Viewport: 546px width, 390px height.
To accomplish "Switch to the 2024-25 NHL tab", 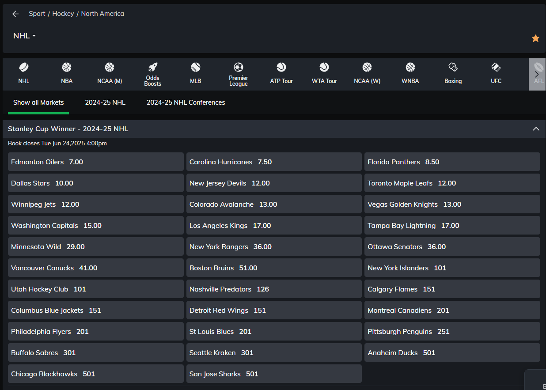I will (x=105, y=102).
